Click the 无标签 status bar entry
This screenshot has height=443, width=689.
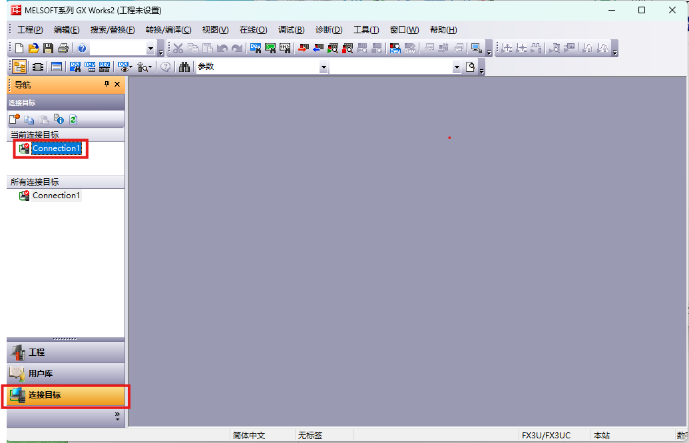click(310, 436)
